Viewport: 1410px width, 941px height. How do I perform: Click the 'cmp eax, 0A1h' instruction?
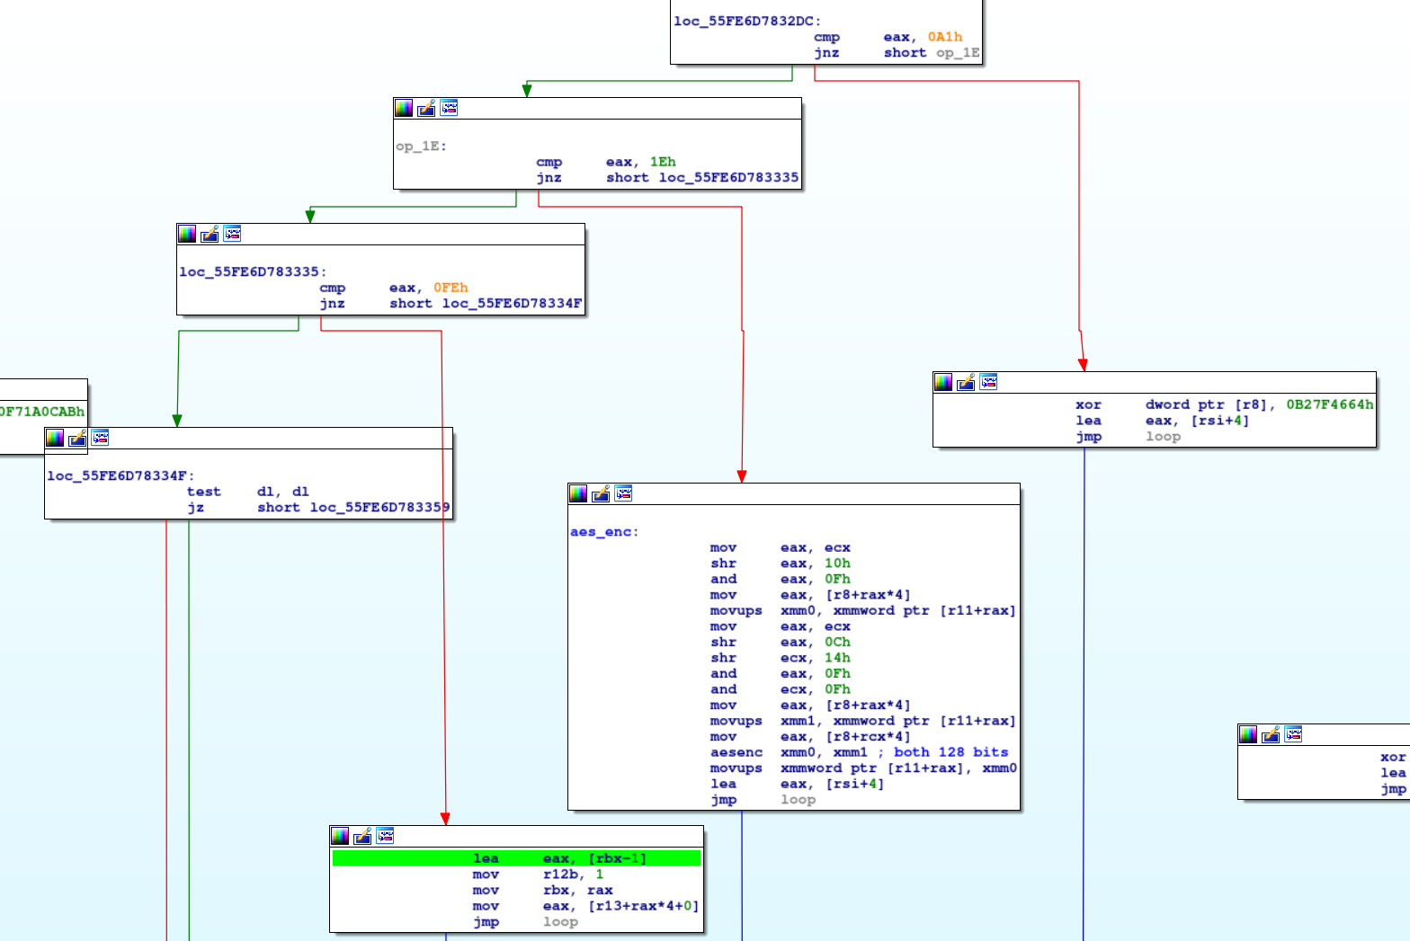pyautogui.click(x=888, y=37)
